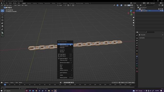The width and height of the screenshot is (164, 92).
Task: Open the Tool properties tab icon
Action: (x=137, y=35)
